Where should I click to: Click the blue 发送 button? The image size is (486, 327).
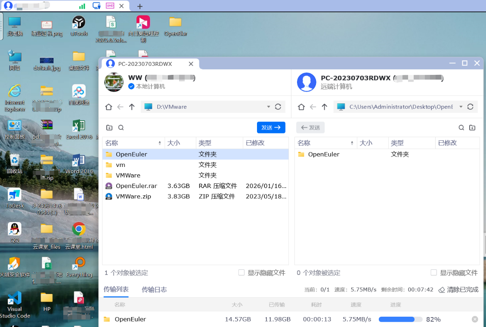pos(271,127)
